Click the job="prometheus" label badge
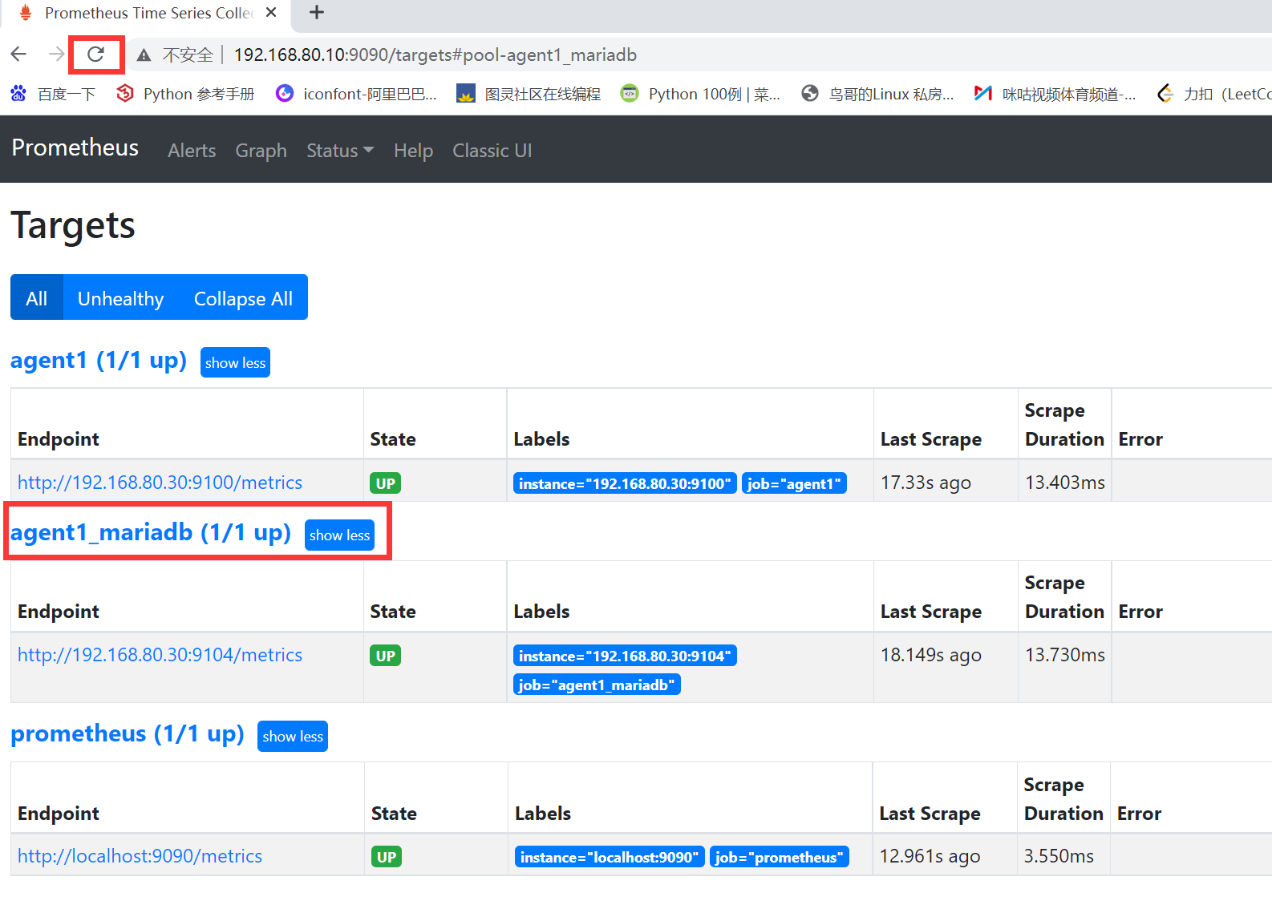This screenshot has height=917, width=1272. (x=779, y=857)
